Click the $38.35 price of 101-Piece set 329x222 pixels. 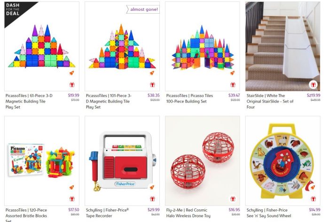(154, 95)
